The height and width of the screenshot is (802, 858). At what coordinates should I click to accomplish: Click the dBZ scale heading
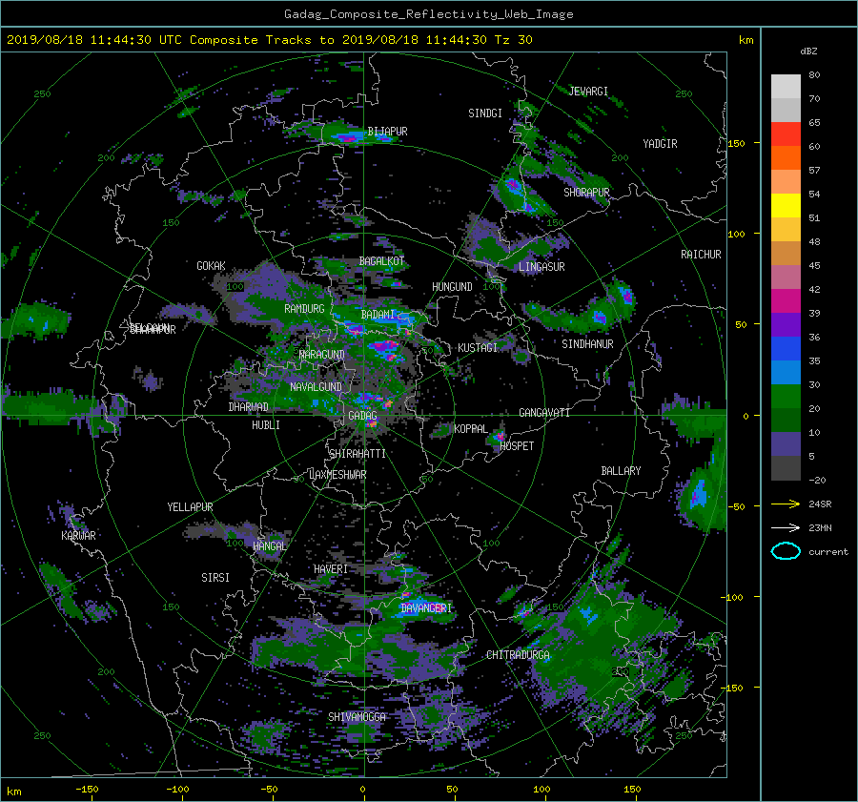[x=808, y=51]
